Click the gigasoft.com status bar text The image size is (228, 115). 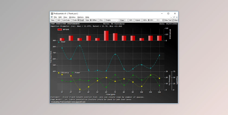pyautogui.click(x=68, y=102)
